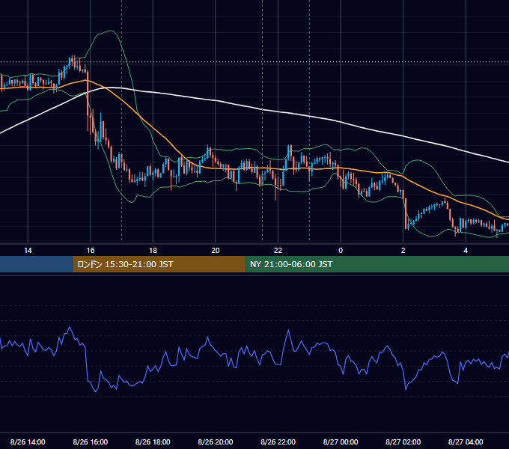Click the 8/26 20:00 label on indicator axis
The image size is (509, 449).
216,442
